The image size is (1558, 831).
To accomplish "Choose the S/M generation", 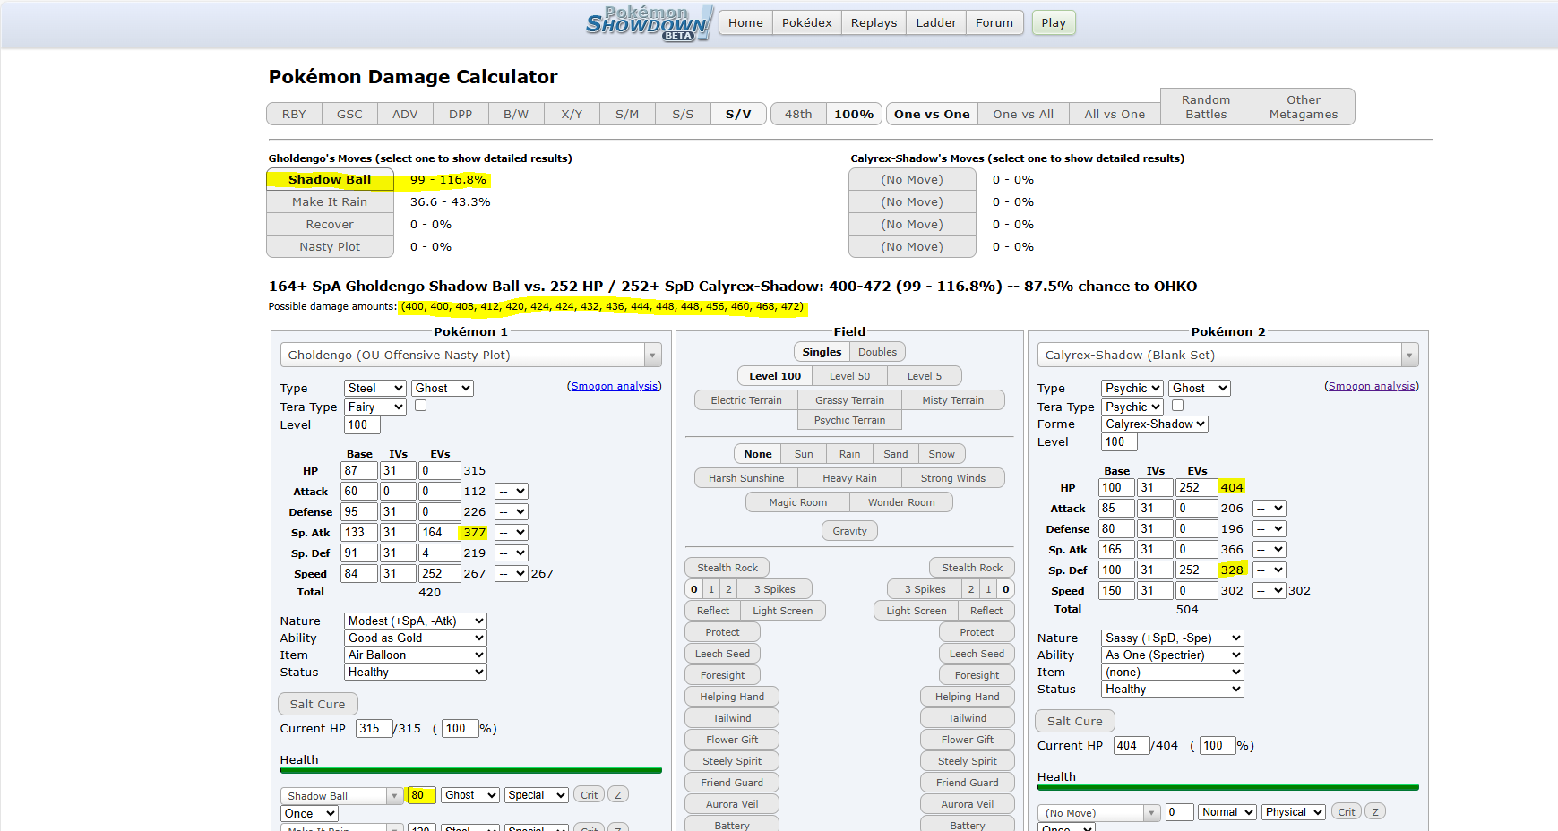I will 627,114.
